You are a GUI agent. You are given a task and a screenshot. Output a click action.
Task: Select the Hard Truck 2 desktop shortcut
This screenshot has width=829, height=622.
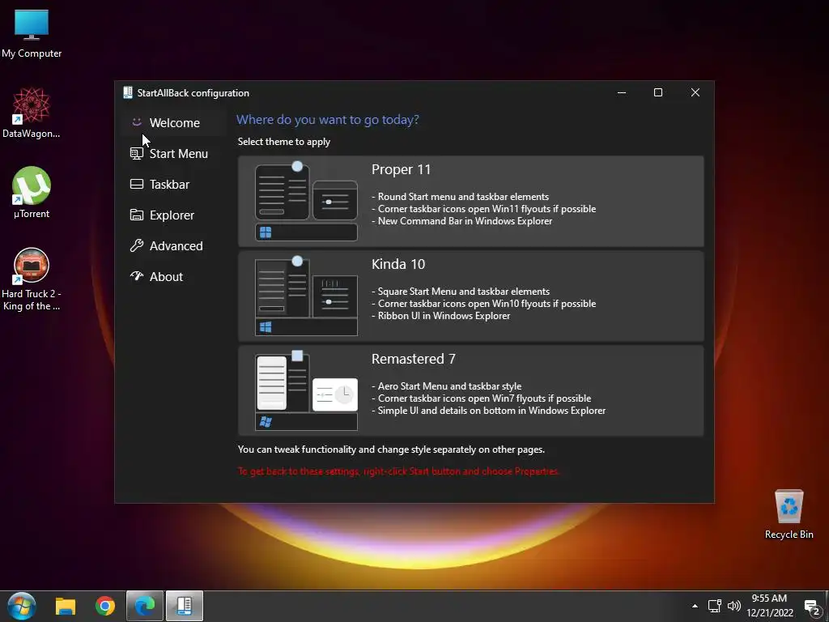[32, 279]
